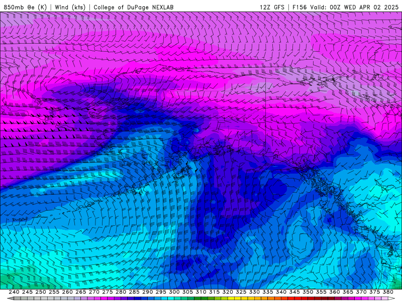Click the 275 value on the color scale

tap(107, 292)
